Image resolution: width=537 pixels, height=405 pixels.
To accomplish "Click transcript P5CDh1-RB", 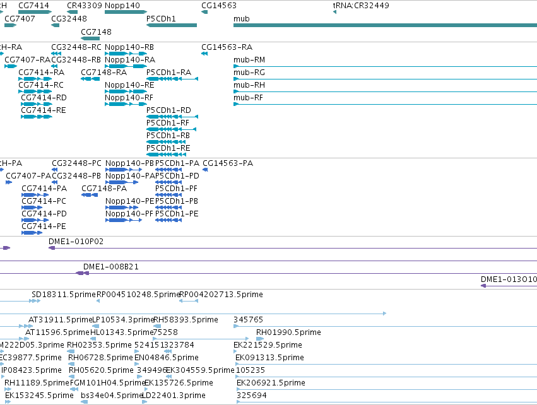I will point(166,142).
